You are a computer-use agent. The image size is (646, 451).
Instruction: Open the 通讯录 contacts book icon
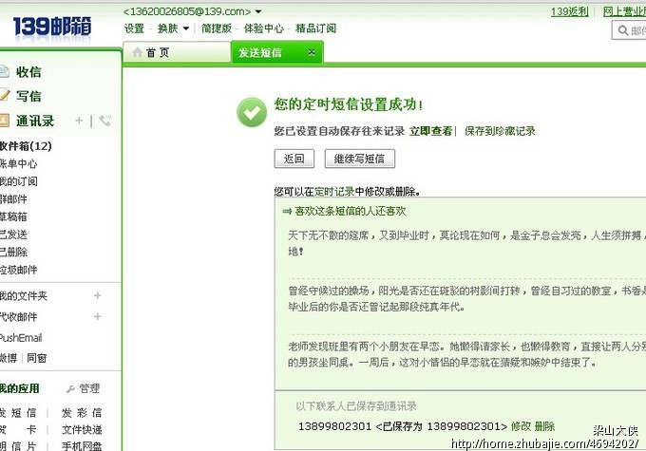pyautogui.click(x=4, y=121)
